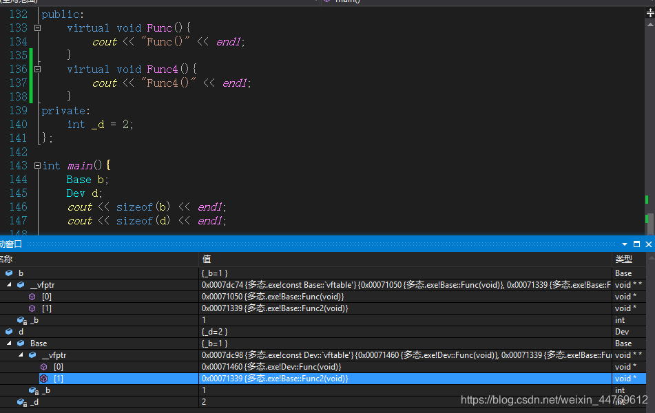Screen dimensions: 655x413
Task: Click the 类型 (Type) column header
Action: point(629,260)
